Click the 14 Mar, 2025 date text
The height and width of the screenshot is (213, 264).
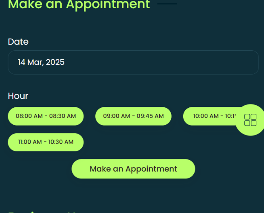point(41,62)
